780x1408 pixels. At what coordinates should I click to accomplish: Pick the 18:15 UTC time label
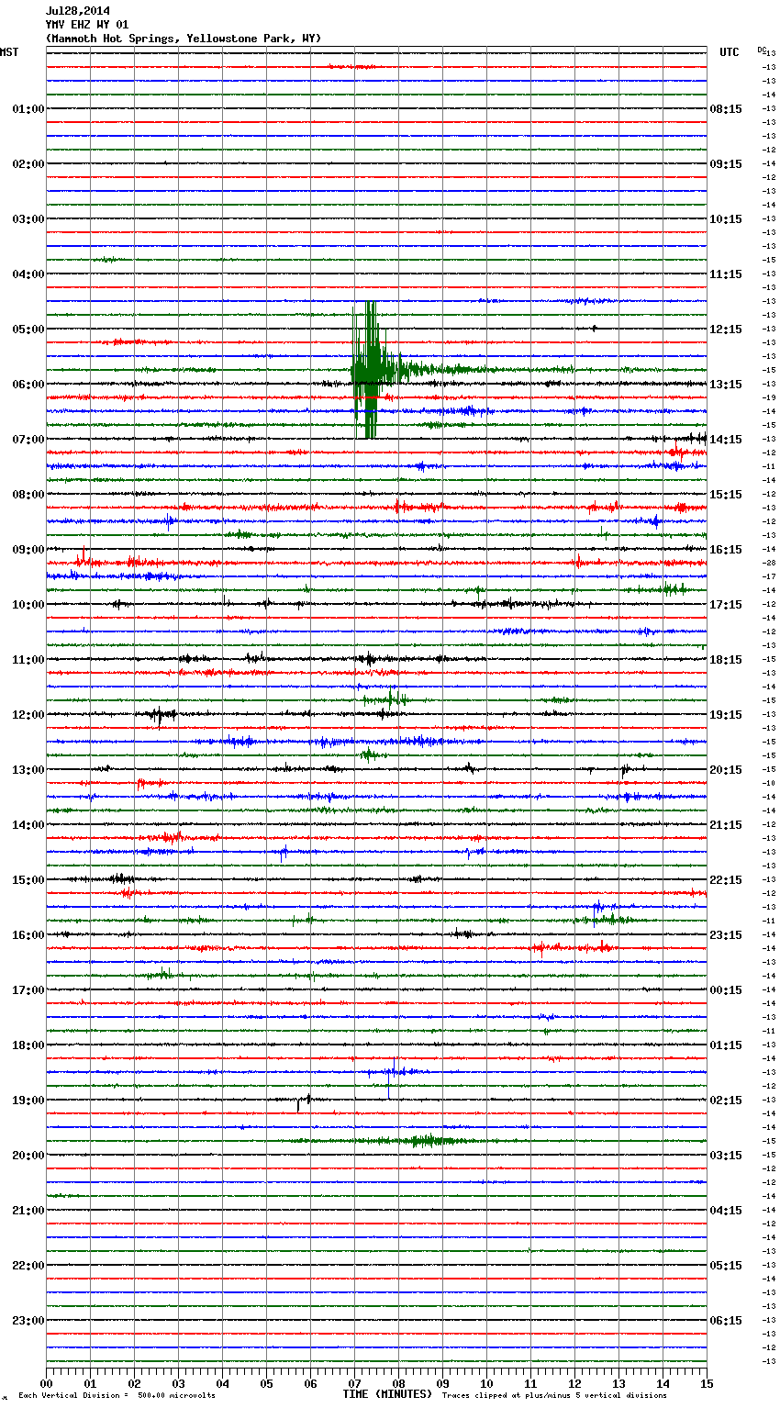click(726, 660)
